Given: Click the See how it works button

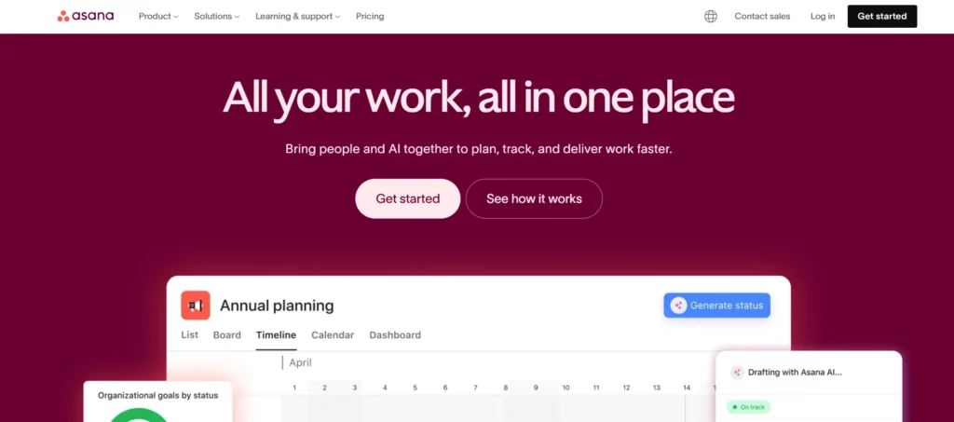Looking at the screenshot, I should [534, 198].
